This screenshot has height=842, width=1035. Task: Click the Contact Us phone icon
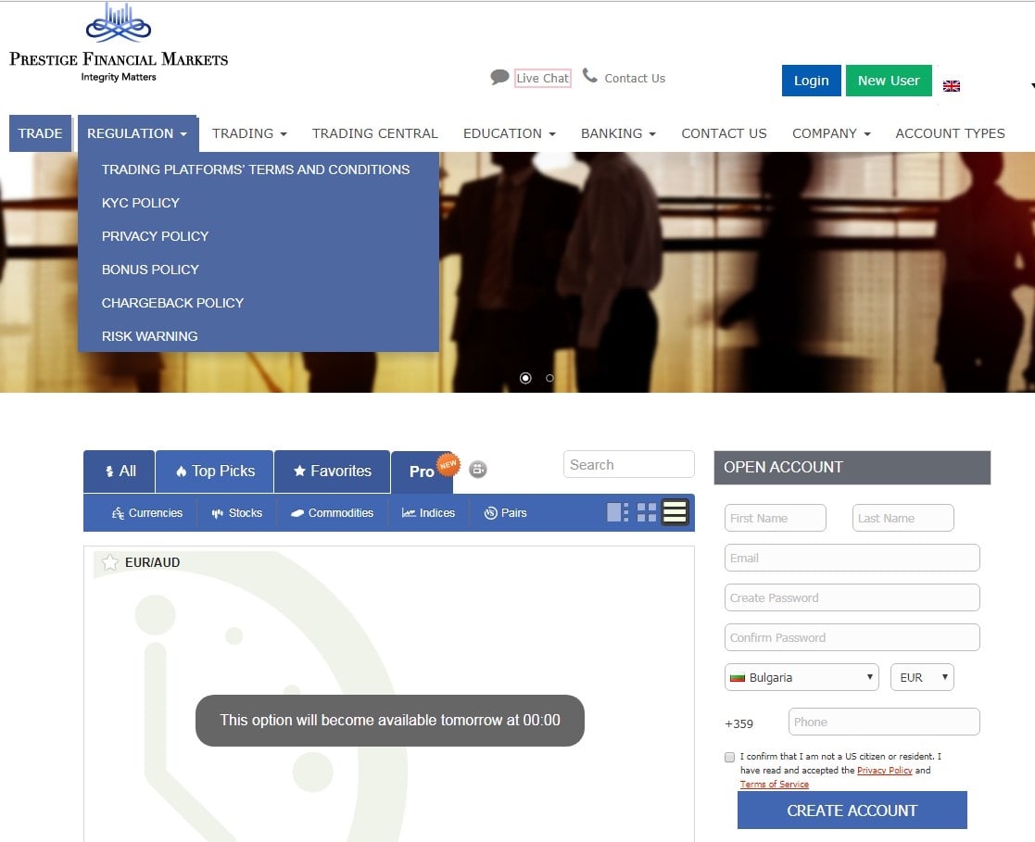(x=589, y=76)
